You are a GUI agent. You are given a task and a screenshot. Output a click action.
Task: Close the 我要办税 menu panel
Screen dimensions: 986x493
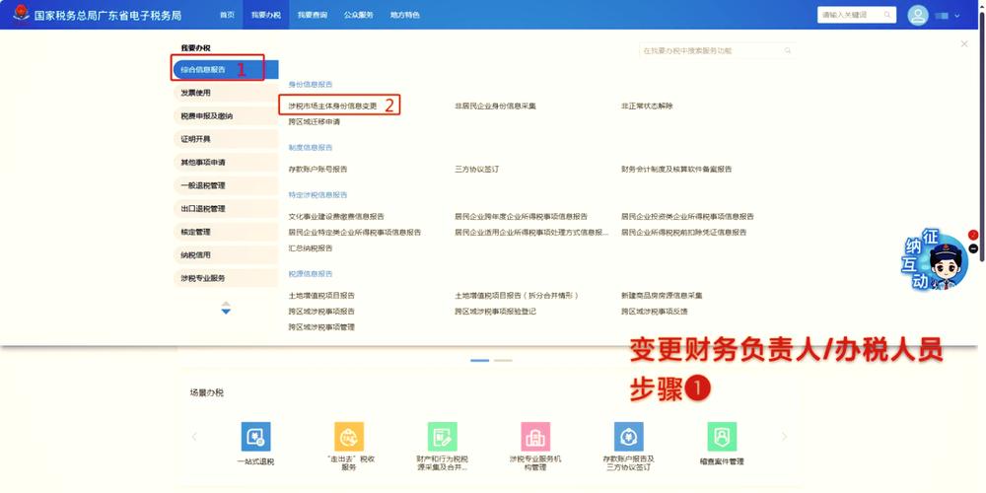coord(963,44)
